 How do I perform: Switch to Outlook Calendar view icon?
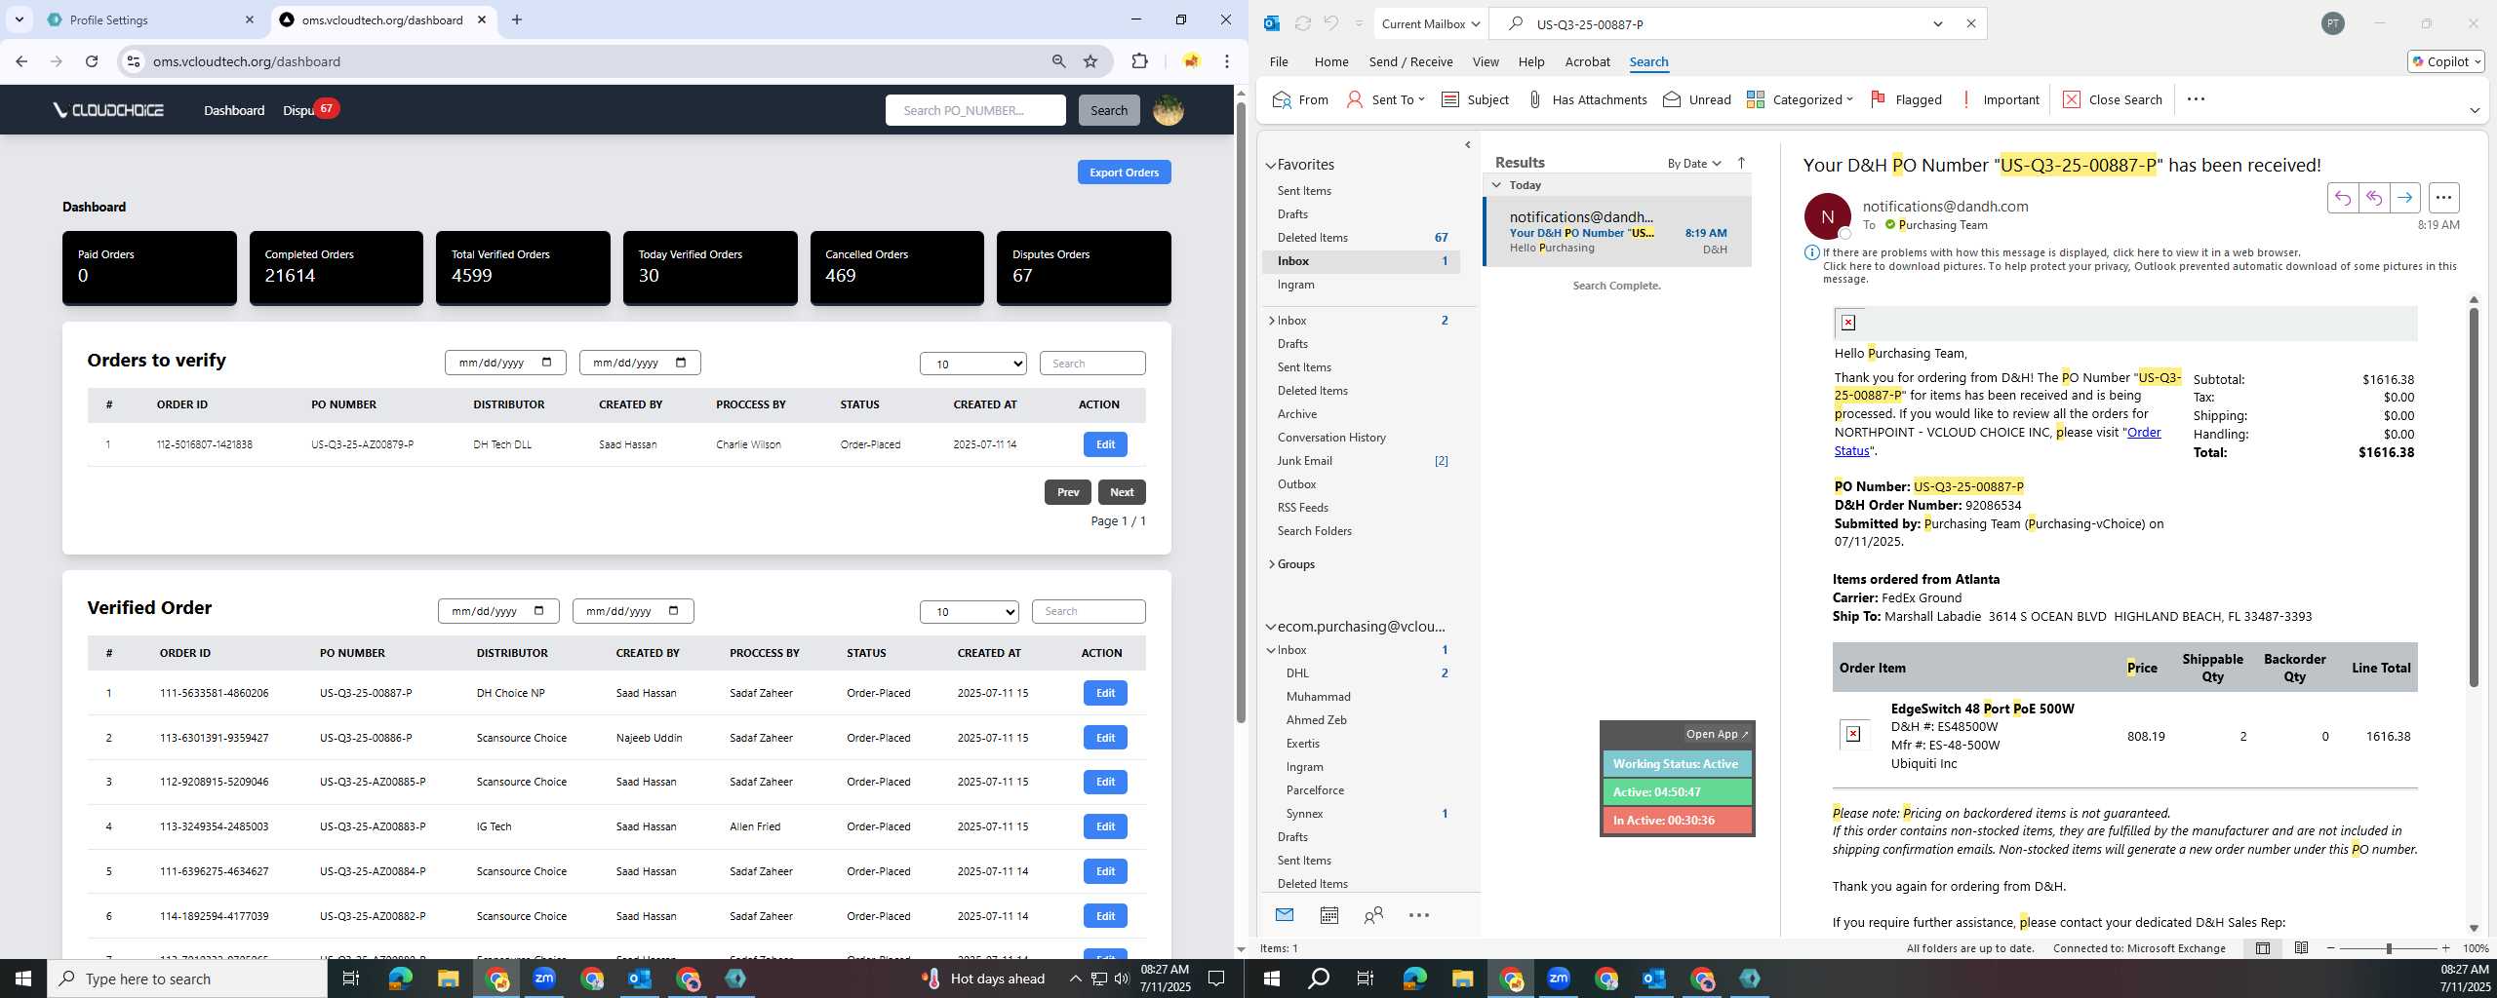(x=1328, y=915)
